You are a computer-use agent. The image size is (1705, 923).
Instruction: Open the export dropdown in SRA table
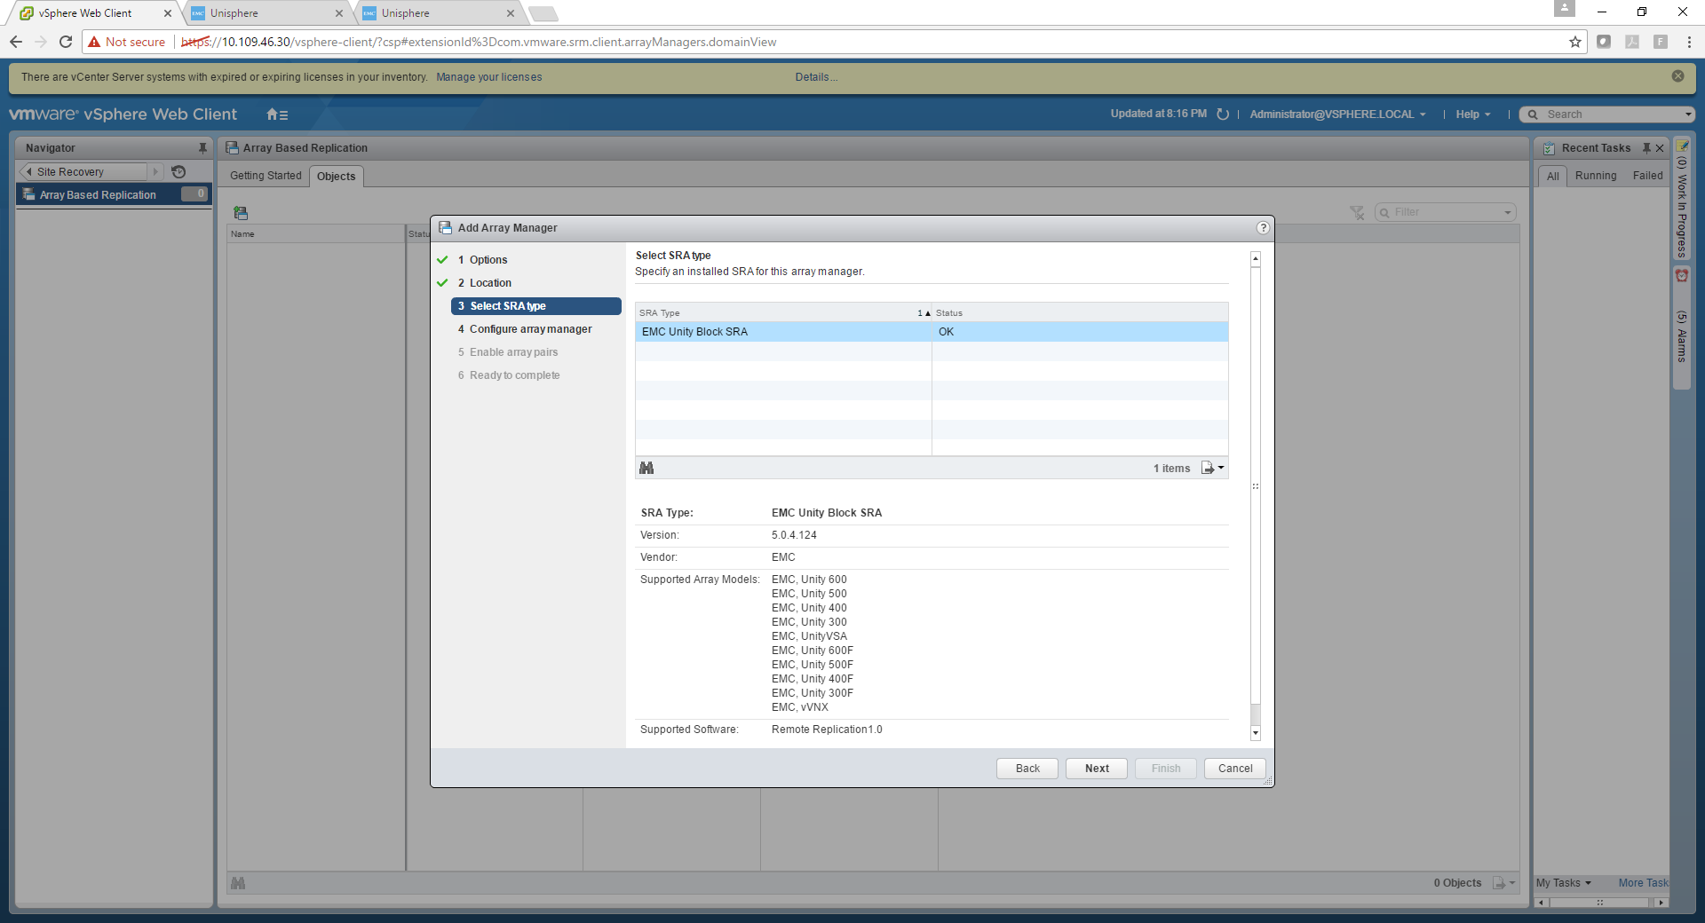point(1212,468)
